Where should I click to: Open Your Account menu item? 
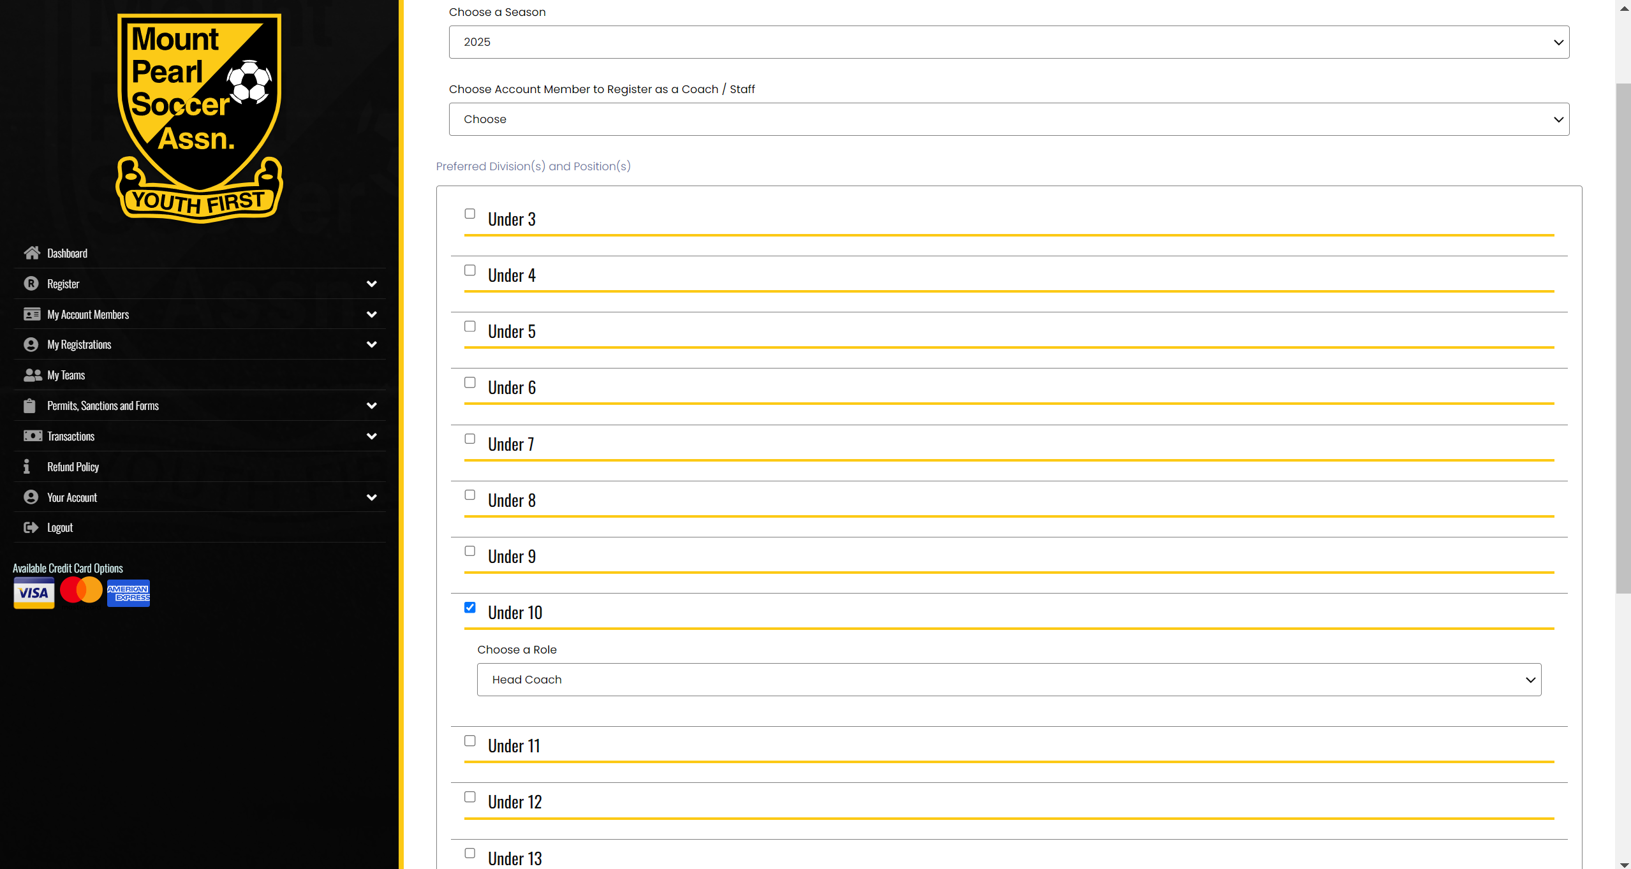click(x=200, y=497)
